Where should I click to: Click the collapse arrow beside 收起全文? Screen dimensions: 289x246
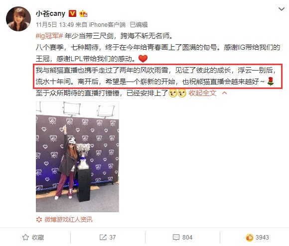click(224, 93)
